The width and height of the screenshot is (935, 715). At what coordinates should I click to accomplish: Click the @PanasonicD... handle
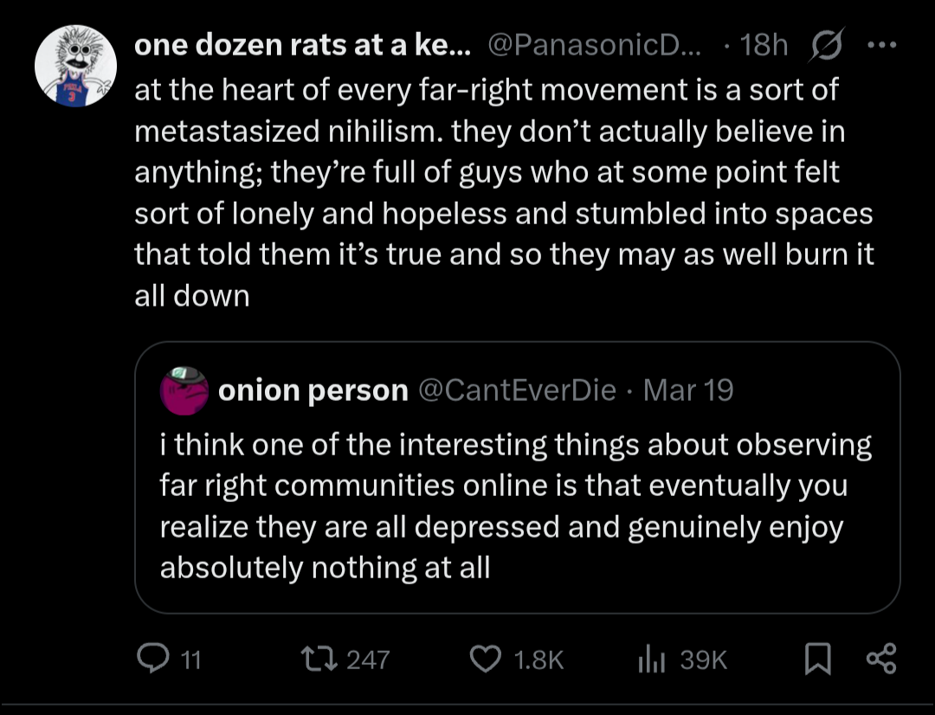pos(597,46)
